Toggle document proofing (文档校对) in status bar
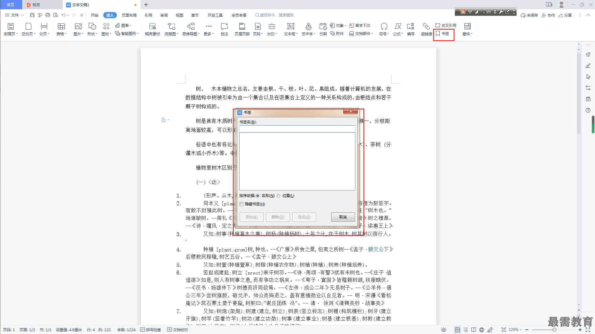The height and width of the screenshot is (334, 595). pyautogui.click(x=178, y=330)
